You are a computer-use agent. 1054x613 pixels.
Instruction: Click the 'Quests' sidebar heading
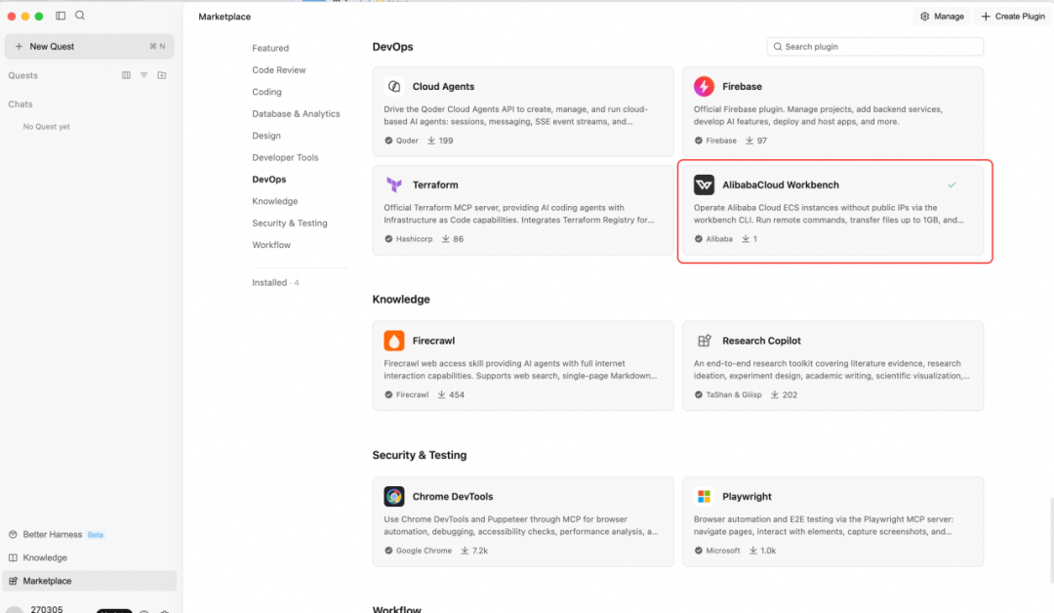[22, 75]
